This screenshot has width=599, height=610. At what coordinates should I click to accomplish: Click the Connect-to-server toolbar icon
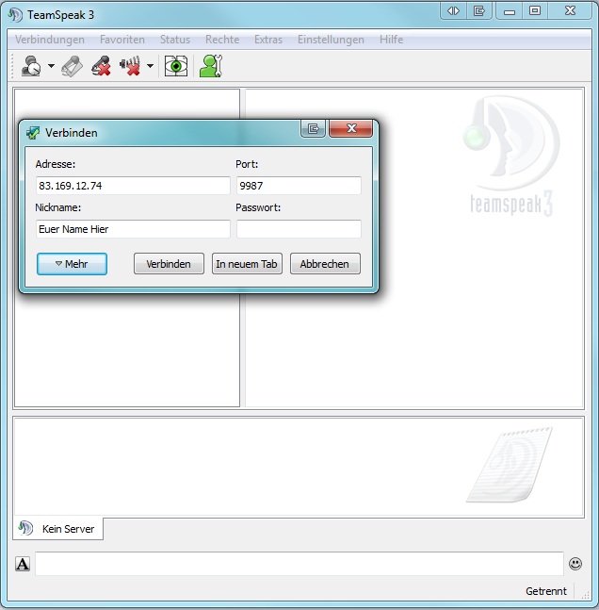[31, 66]
